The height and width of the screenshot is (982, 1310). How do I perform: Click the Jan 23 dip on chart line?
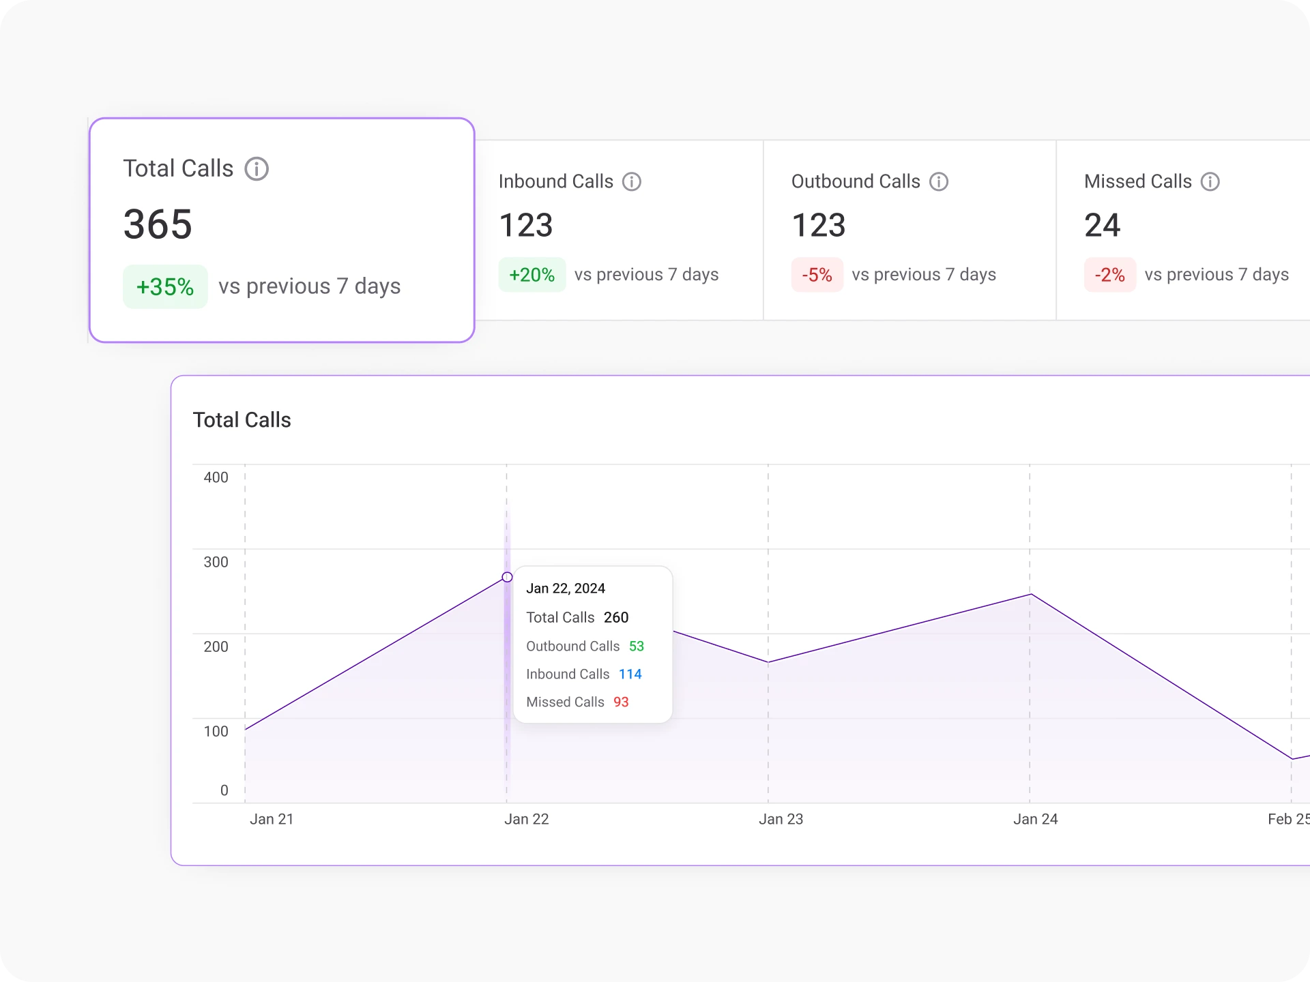(768, 662)
